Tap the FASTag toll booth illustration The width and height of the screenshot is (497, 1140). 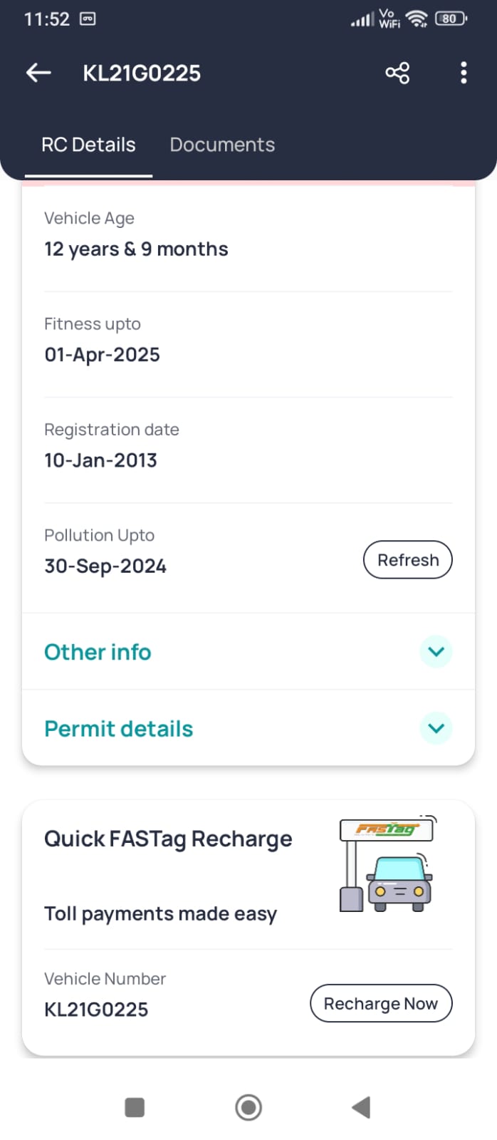pyautogui.click(x=387, y=864)
